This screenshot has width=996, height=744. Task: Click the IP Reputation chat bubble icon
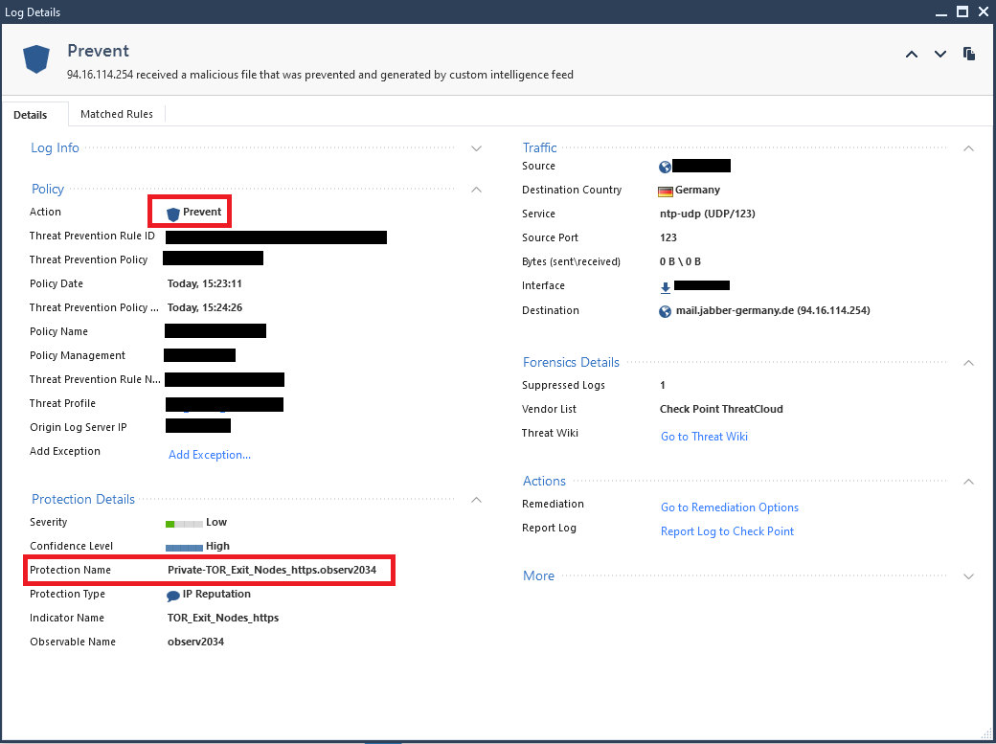pyautogui.click(x=172, y=594)
